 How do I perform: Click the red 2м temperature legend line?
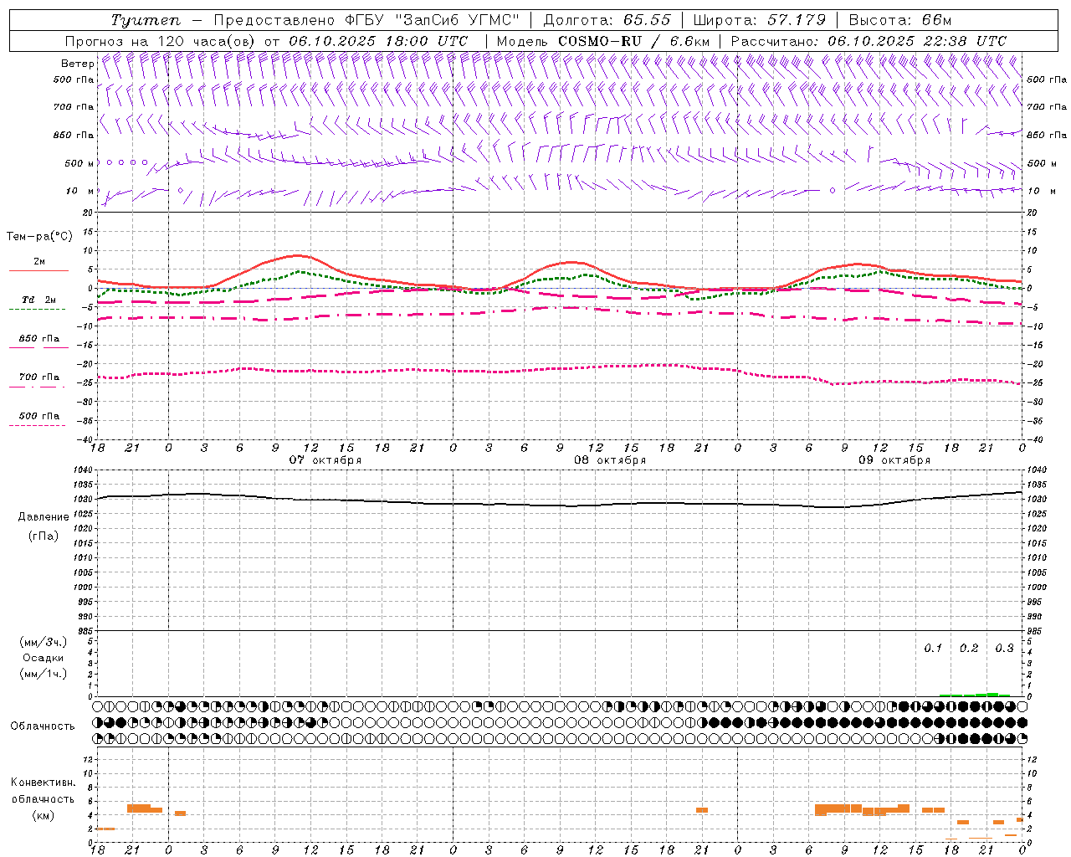(x=38, y=270)
